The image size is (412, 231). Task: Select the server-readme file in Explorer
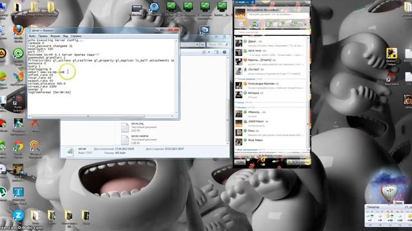click(139, 139)
